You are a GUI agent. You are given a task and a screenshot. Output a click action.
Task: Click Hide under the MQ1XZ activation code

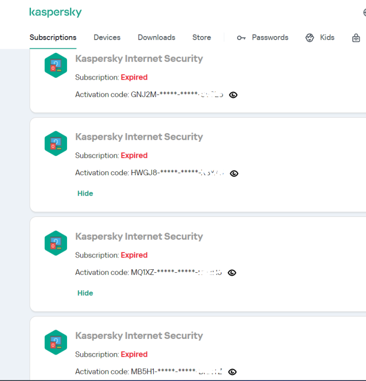pos(85,293)
